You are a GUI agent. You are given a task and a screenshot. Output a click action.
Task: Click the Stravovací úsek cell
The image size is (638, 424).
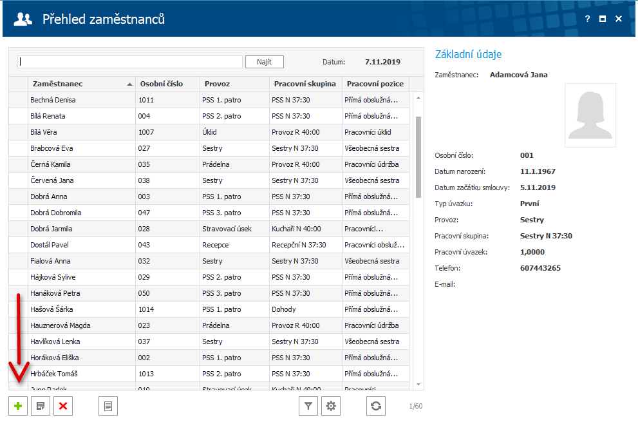(234, 229)
